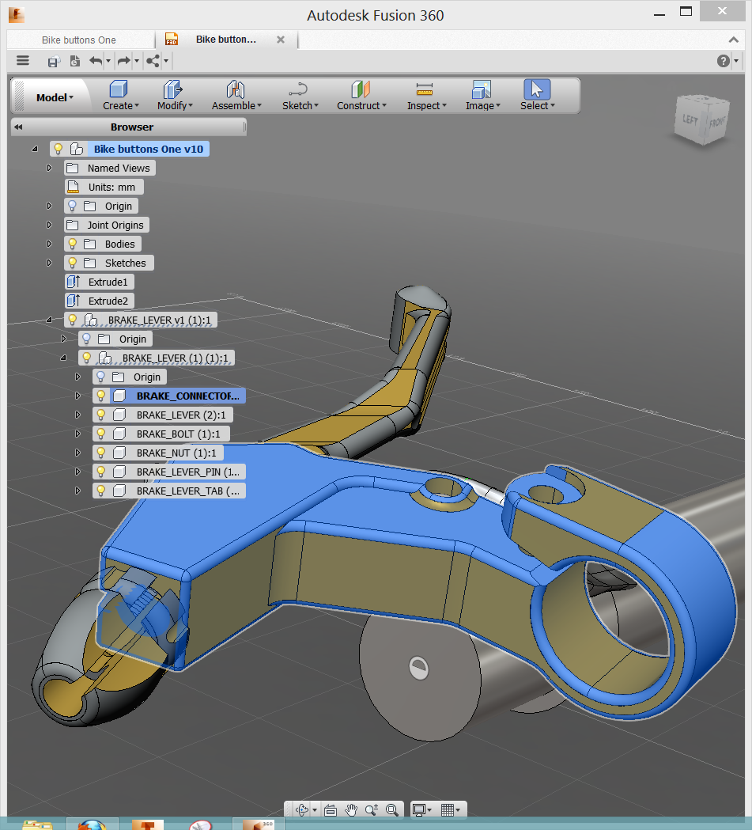Collapse BRAKE_LEVER v1 (1):1 node

(49, 320)
